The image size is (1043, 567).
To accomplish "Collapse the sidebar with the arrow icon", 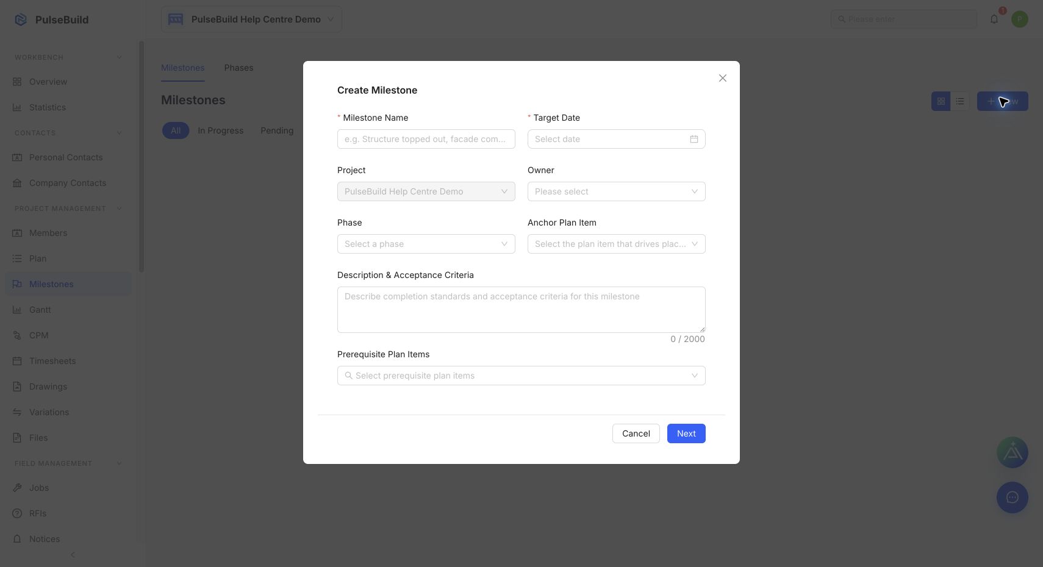I will (x=73, y=555).
